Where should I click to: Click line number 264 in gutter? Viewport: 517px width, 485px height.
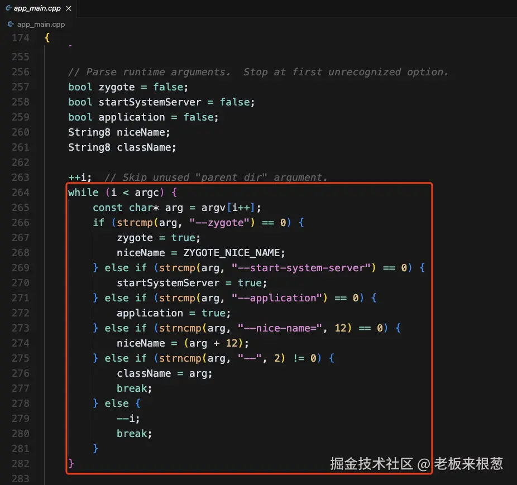coord(21,193)
